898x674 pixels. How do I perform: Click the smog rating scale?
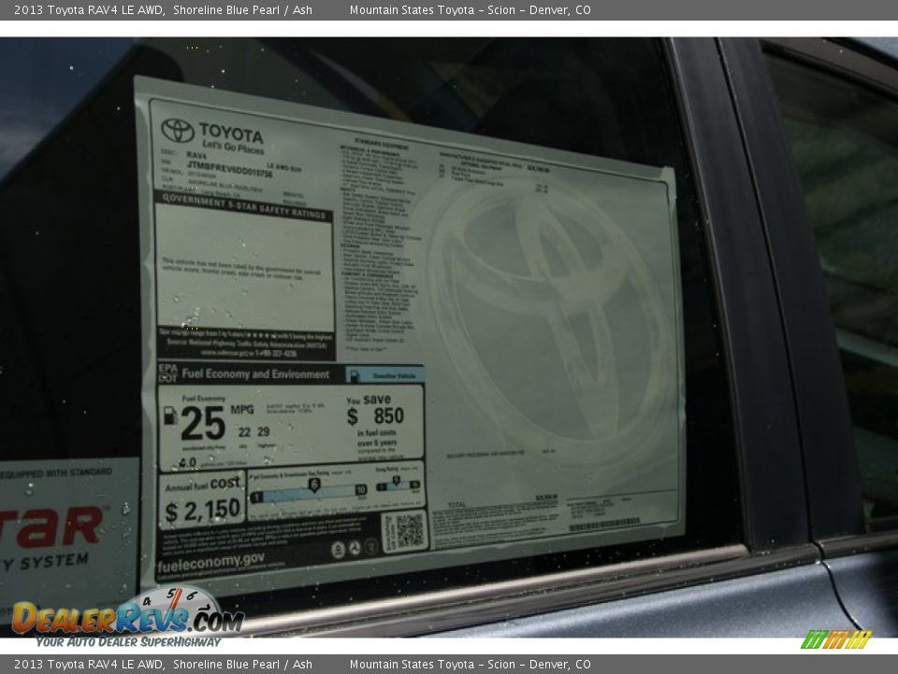(x=398, y=485)
